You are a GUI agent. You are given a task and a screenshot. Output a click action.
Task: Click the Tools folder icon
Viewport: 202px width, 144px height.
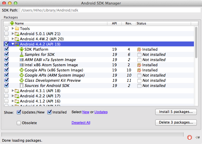(17, 29)
